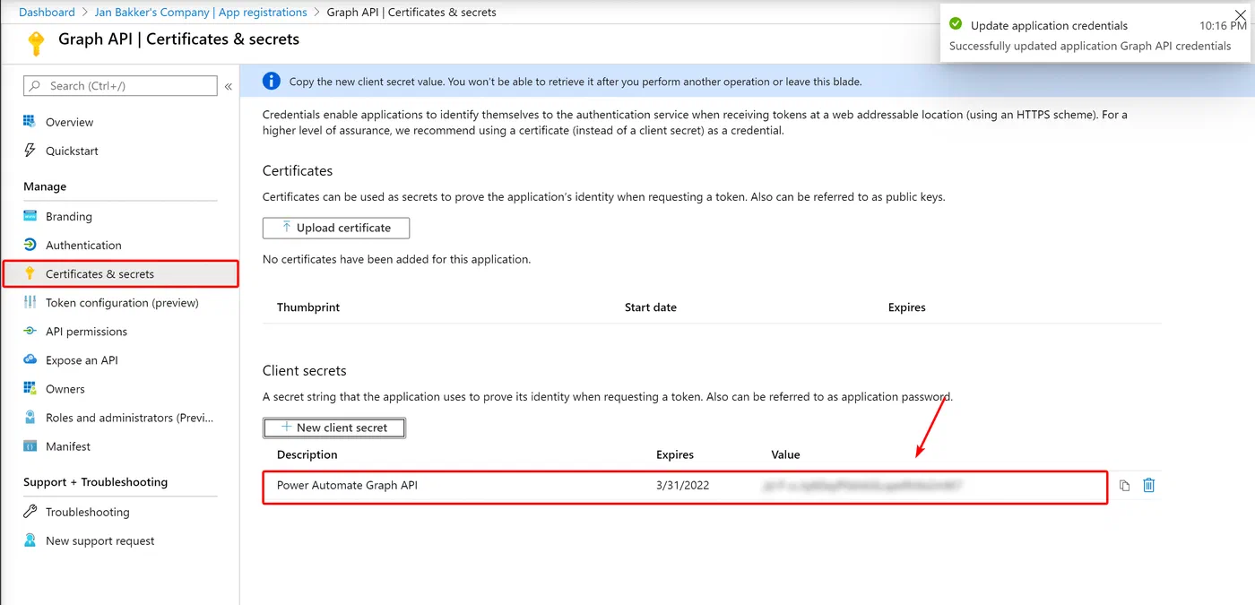Click the Value column header
This screenshot has height=605, width=1255.
[x=785, y=454]
